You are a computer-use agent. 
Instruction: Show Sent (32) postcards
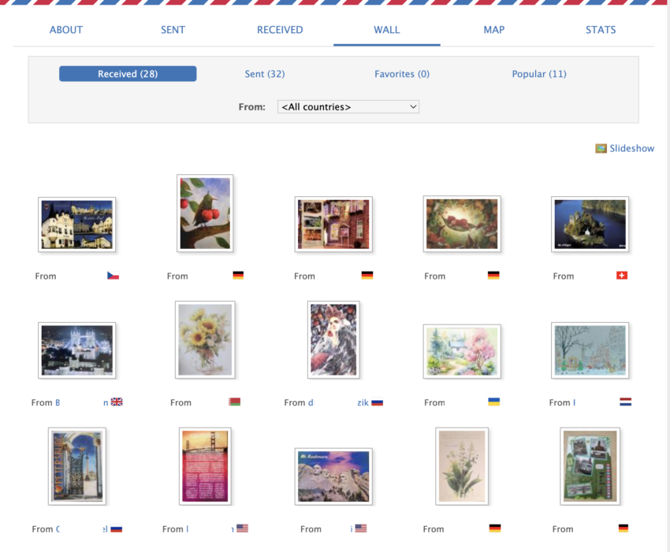[x=265, y=74]
